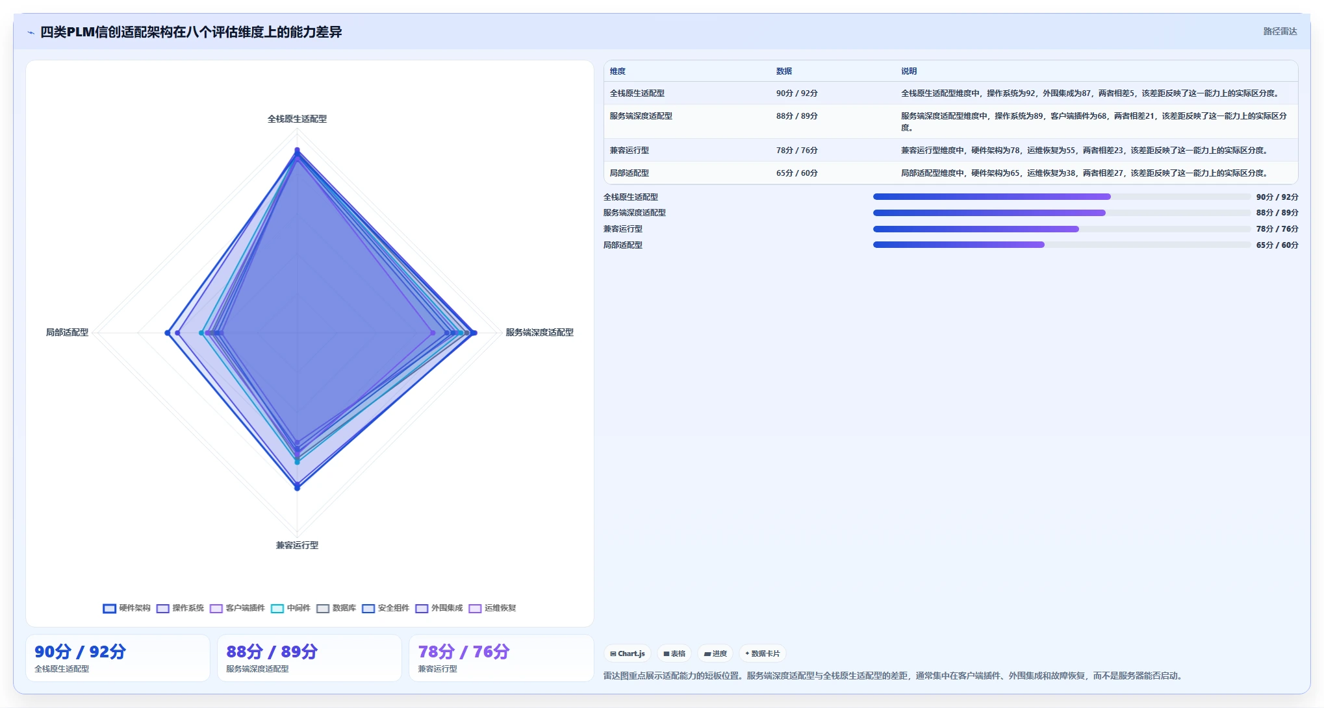Toggle the 安全组件 legend series
Image resolution: width=1324 pixels, height=708 pixels.
point(385,608)
